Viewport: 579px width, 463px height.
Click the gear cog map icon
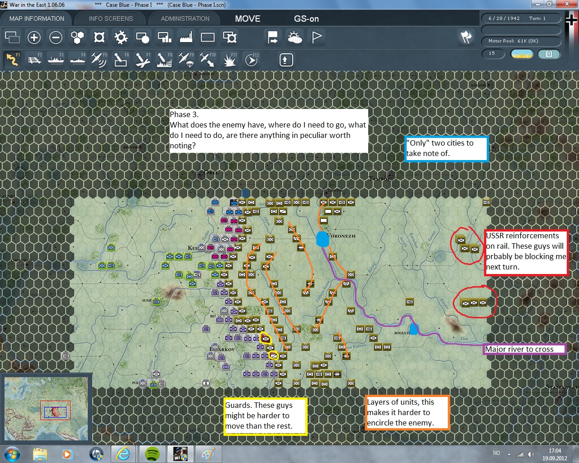[x=121, y=37]
